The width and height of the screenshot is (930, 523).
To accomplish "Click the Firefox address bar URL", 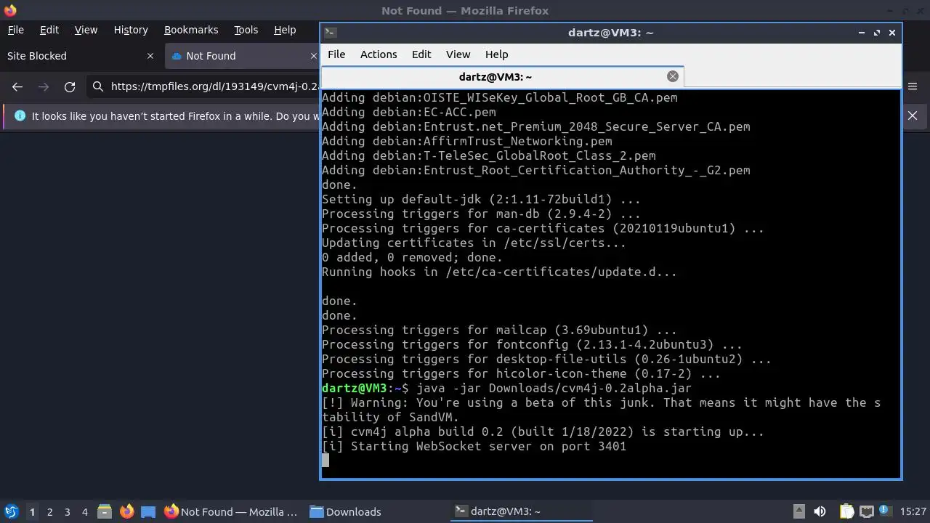I will (215, 86).
